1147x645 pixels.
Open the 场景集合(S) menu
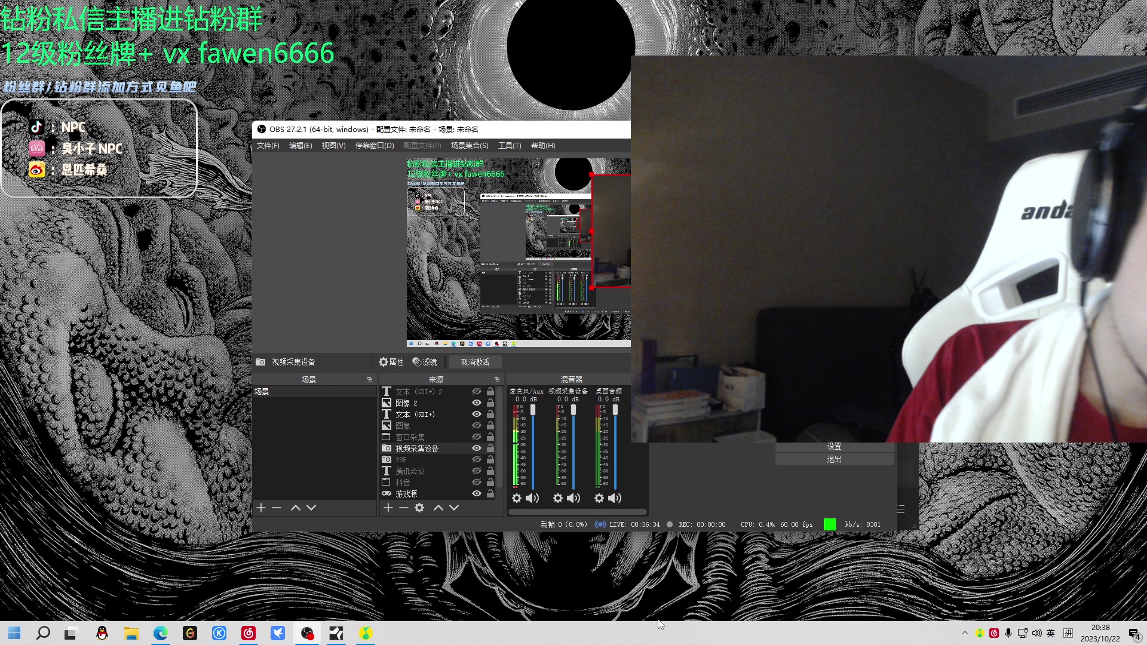[x=470, y=146]
